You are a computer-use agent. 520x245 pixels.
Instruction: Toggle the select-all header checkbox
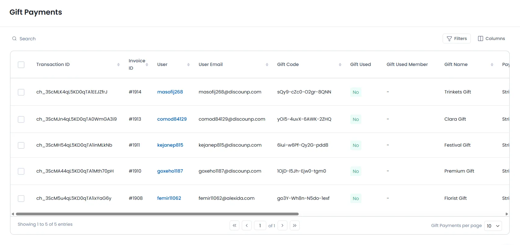[21, 65]
